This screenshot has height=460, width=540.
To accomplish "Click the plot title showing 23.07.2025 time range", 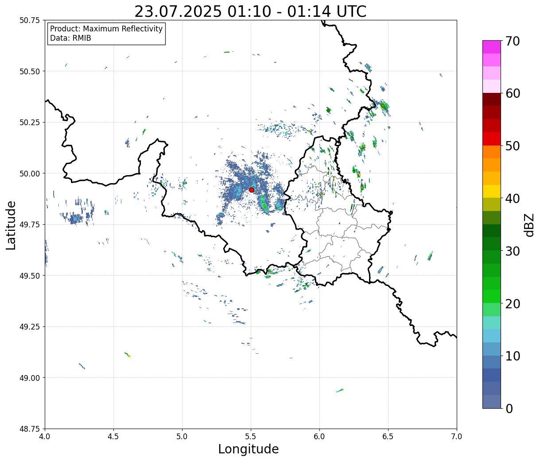I will click(250, 11).
